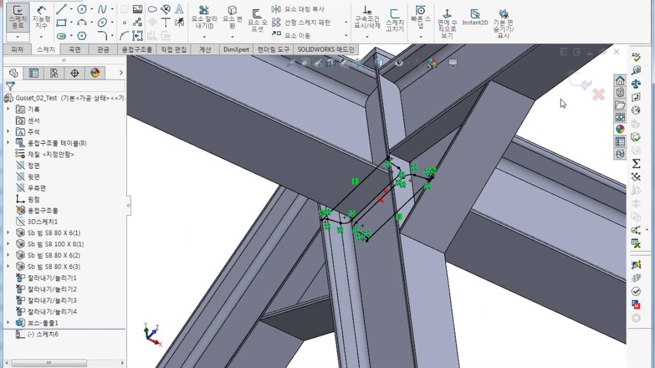Switch to the 용접구조물 (Weldments) tab
The height and width of the screenshot is (368, 655).
tap(137, 50)
